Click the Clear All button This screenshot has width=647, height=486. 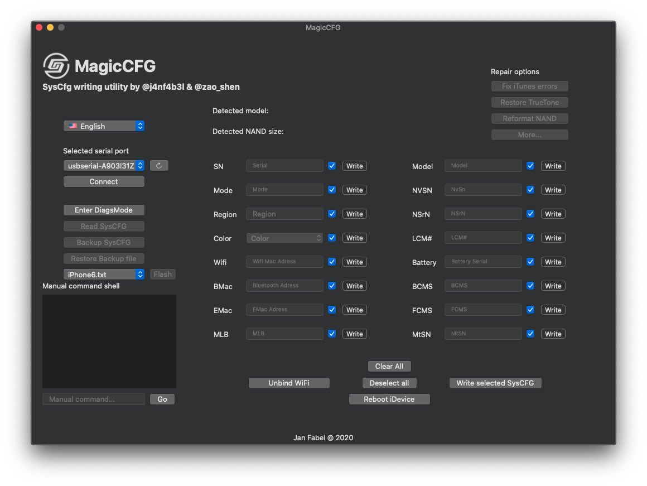click(x=389, y=366)
